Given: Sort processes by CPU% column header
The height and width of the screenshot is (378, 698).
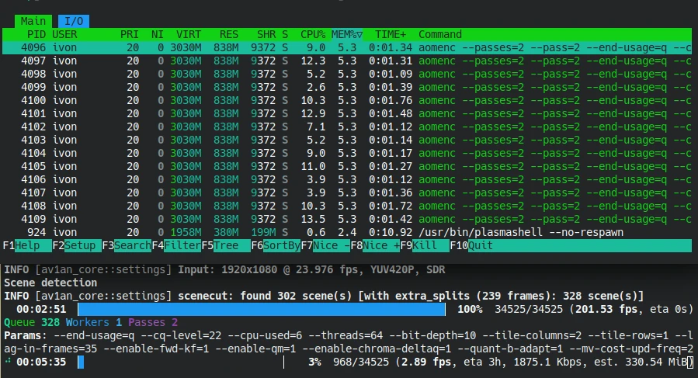Looking at the screenshot, I should pyautogui.click(x=311, y=34).
